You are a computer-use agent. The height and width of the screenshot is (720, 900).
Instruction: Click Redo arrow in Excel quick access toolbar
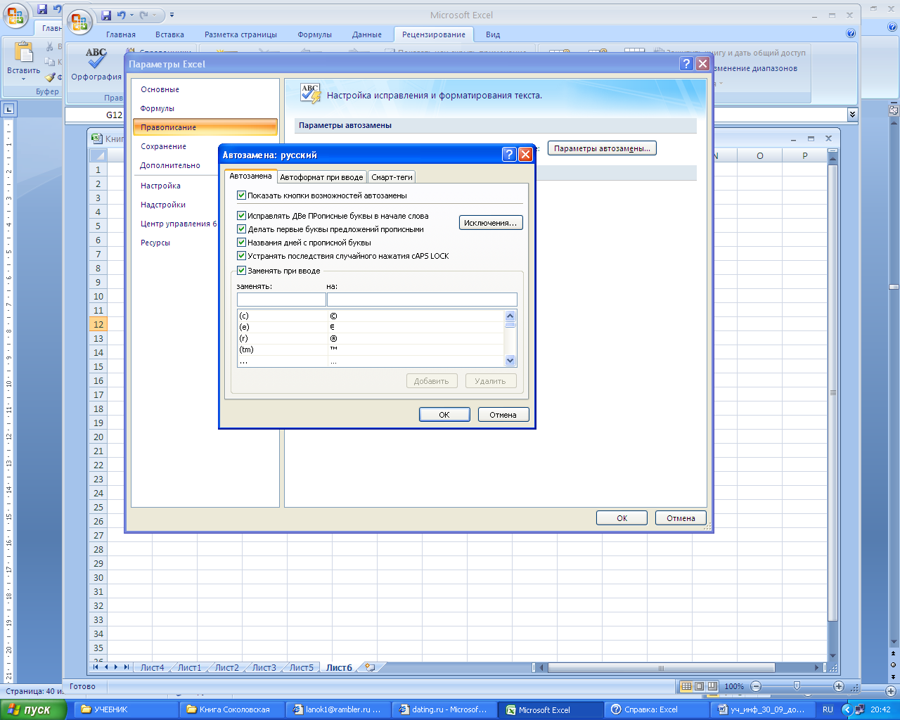pos(144,15)
